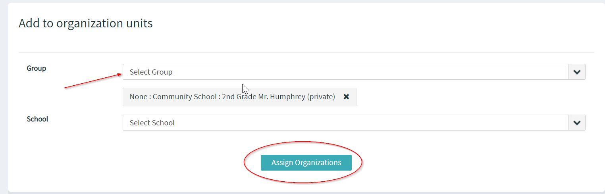The height and width of the screenshot is (194, 605).
Task: Click the 'Add to organization units' heading
Action: pyautogui.click(x=86, y=23)
